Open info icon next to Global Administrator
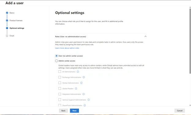 (81, 83)
